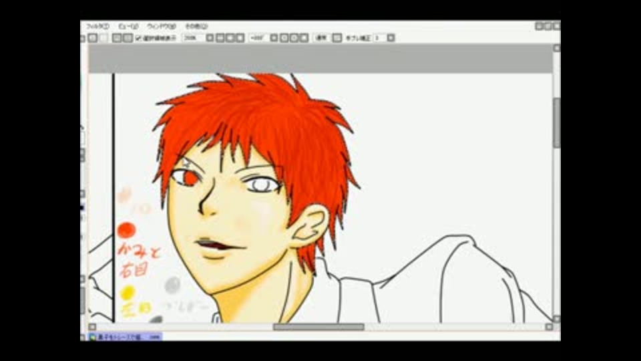Click the 通常 drawing mode selector
This screenshot has height=361, width=641.
pos(322,37)
